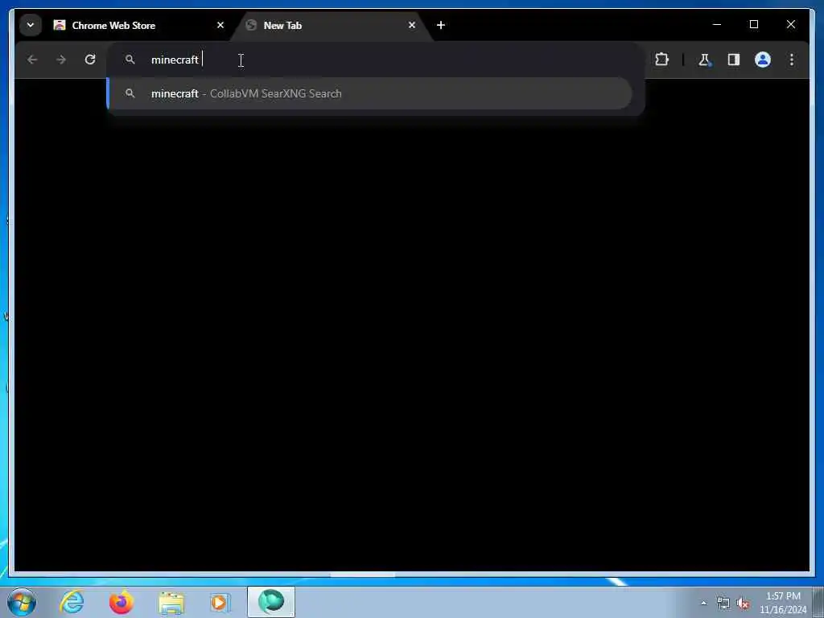Close the Chrome window
This screenshot has width=824, height=618.
790,25
